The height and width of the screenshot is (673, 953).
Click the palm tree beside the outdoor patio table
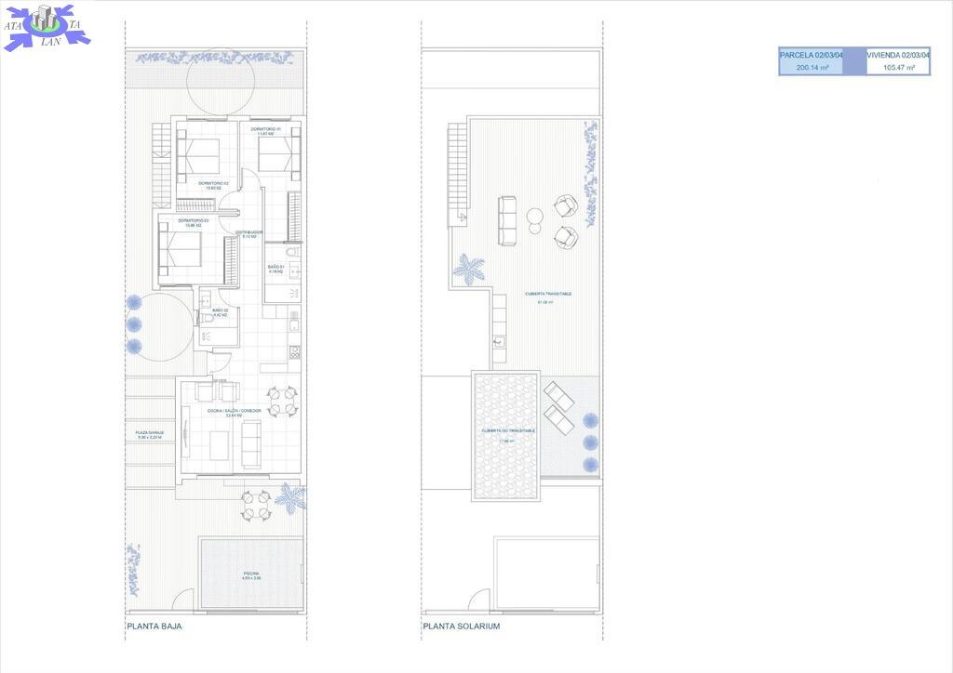click(290, 497)
